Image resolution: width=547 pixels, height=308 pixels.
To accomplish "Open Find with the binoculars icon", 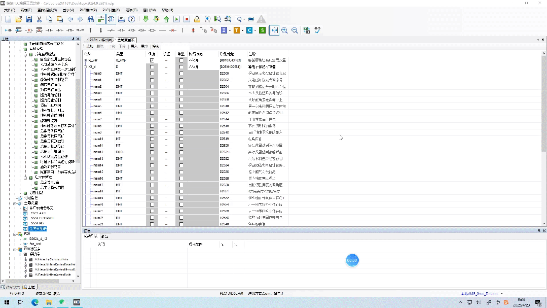I will point(90,19).
